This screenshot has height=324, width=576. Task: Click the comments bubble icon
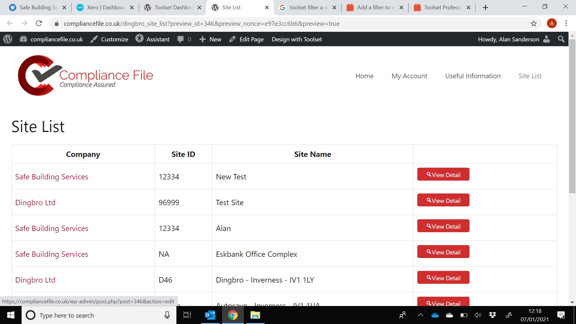pyautogui.click(x=180, y=39)
